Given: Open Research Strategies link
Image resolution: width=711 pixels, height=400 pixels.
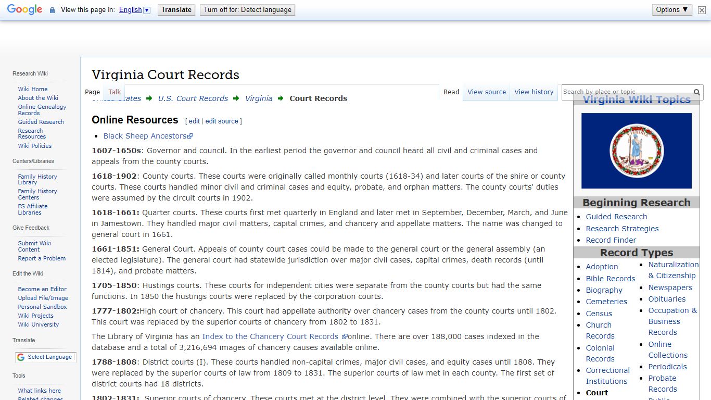Looking at the screenshot, I should pos(622,229).
